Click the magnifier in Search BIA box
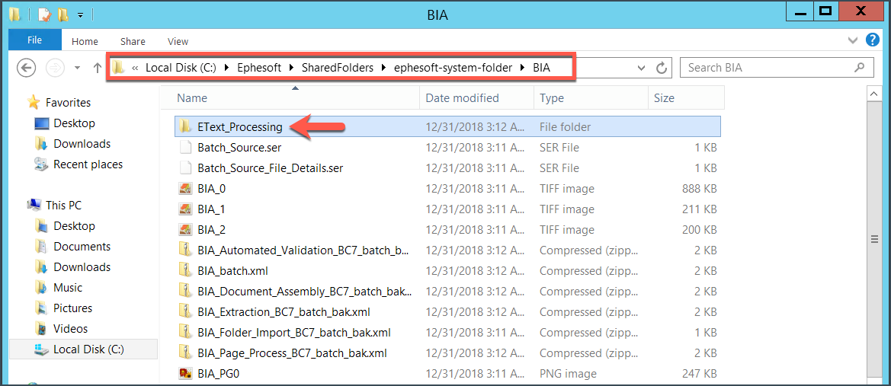The height and width of the screenshot is (386, 891). (x=860, y=68)
